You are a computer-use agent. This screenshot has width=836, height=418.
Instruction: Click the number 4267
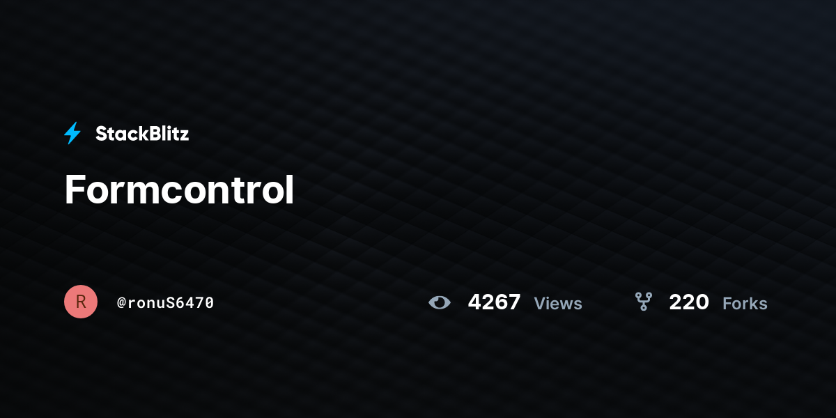coord(494,302)
